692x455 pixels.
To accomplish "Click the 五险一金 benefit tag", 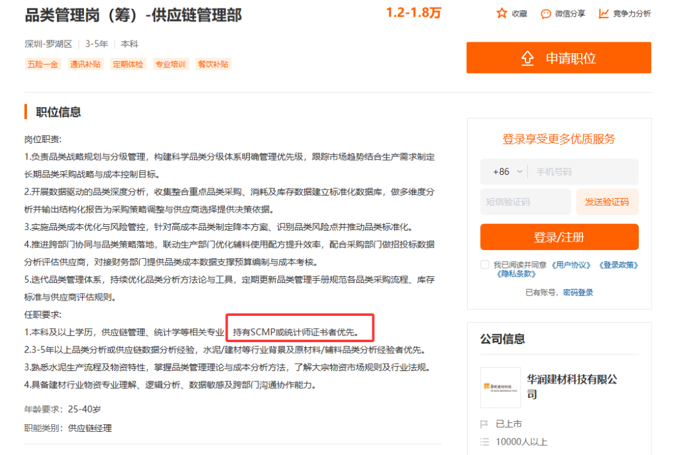I will tap(42, 64).
